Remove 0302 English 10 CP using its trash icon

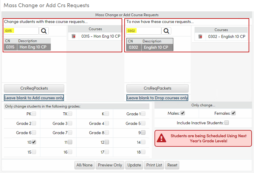point(200,37)
